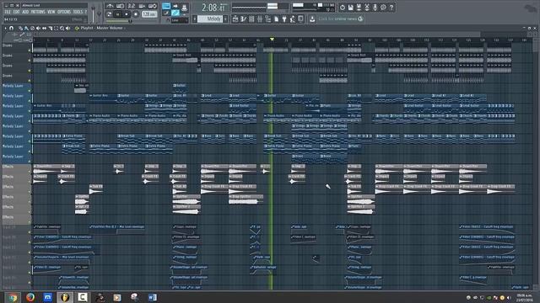Image resolution: width=540 pixels, height=303 pixels.
Task: Click the download content library icon
Action: (312, 19)
